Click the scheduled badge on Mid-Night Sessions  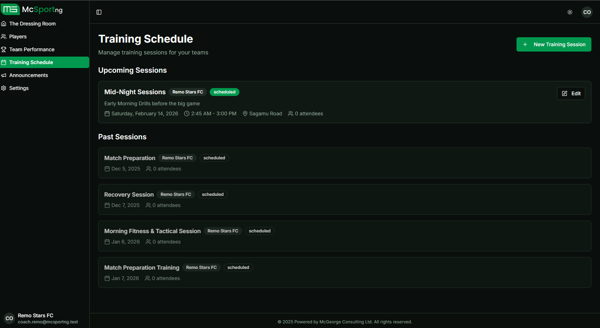224,92
